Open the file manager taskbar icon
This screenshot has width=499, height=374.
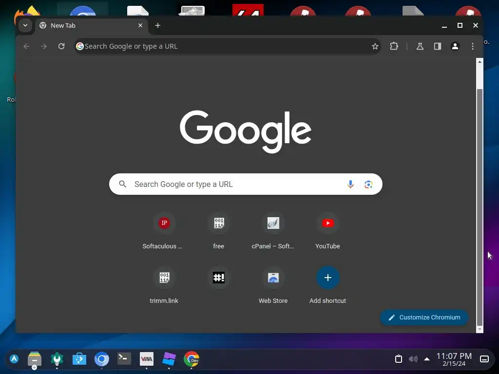tap(35, 360)
